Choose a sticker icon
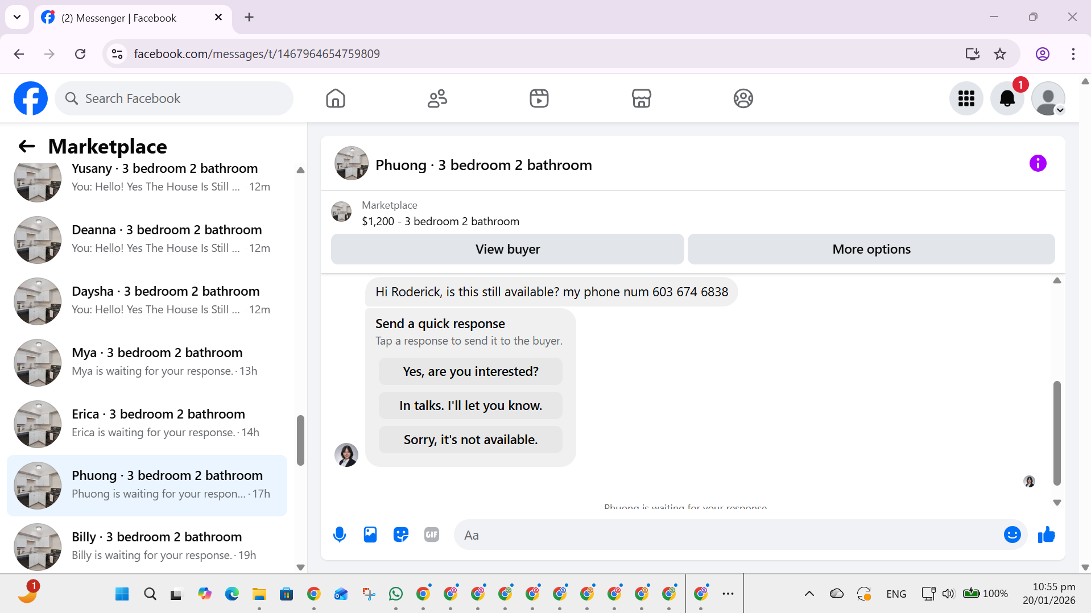The height and width of the screenshot is (613, 1091). (x=401, y=535)
